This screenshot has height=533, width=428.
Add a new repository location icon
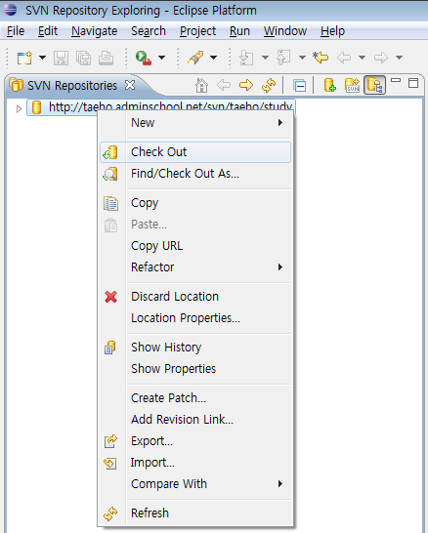[329, 85]
